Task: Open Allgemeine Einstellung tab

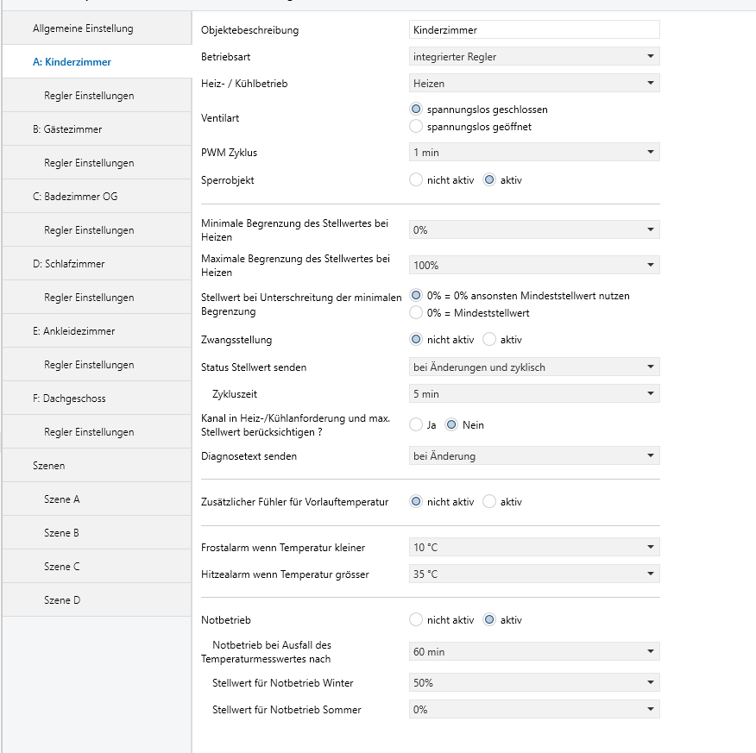Action: coord(97,28)
